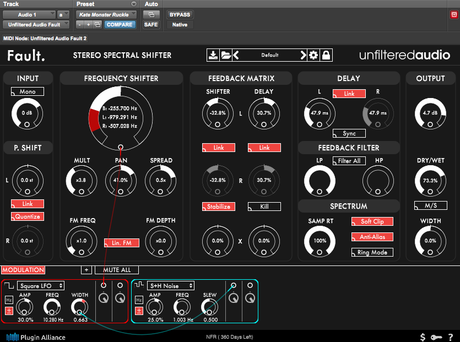This screenshot has height=342, width=460.
Task: Toggle the Mono input switch
Action: click(x=28, y=91)
